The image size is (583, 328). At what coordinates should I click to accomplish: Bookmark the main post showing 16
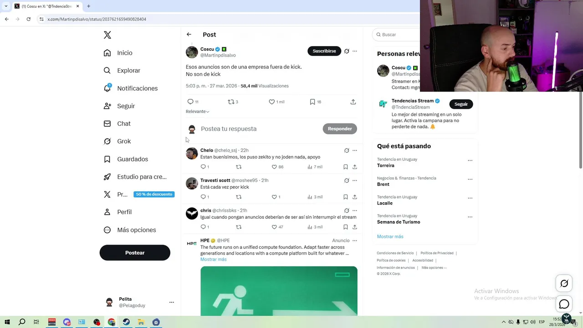point(316,102)
